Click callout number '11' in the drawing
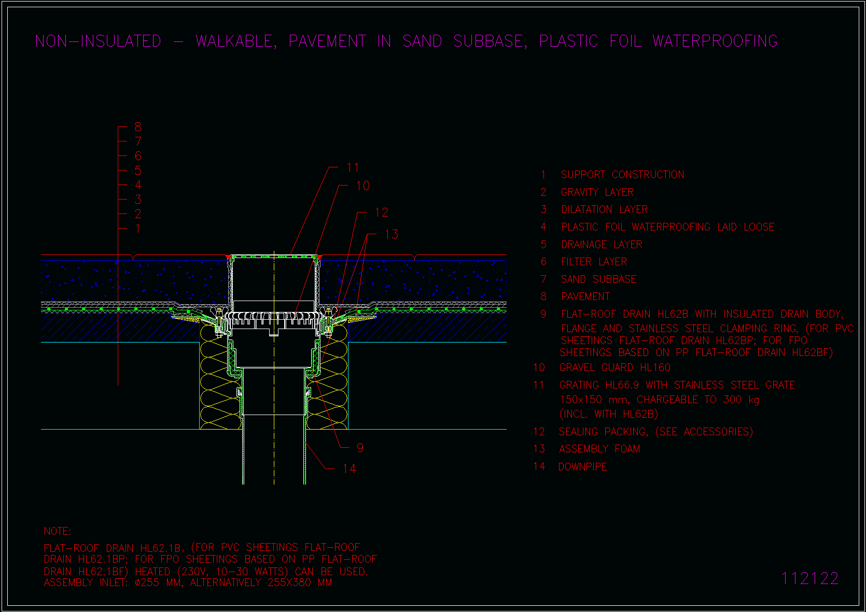 353,167
